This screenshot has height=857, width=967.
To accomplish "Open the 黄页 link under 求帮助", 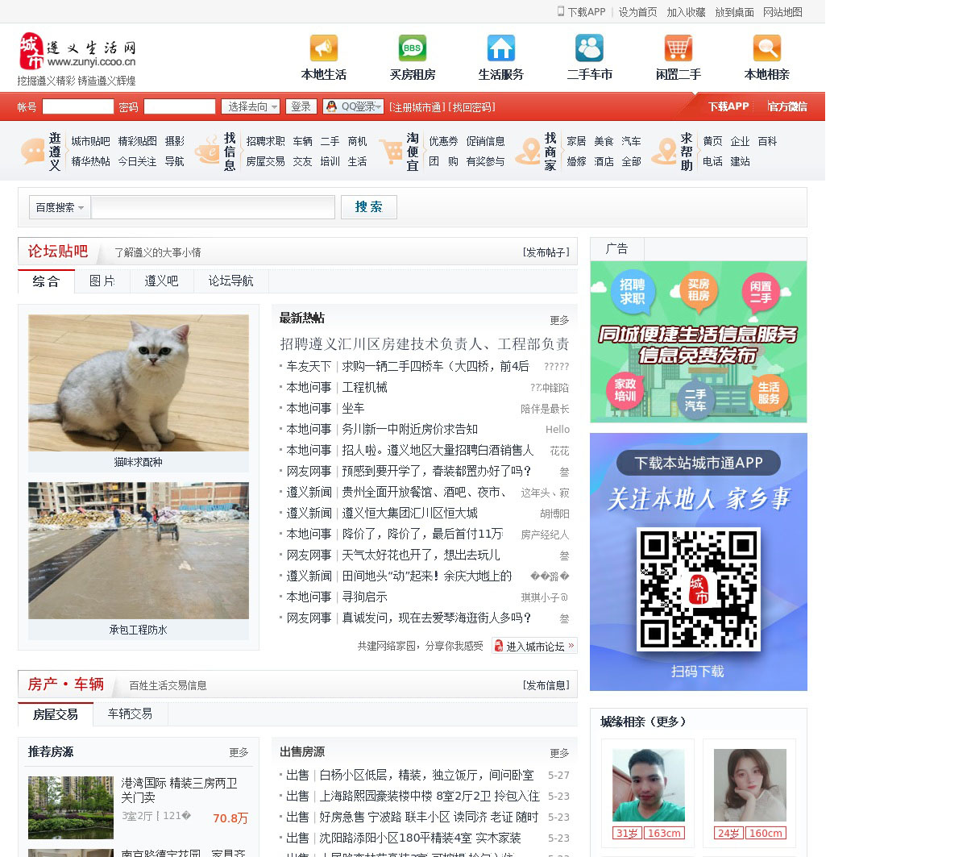I will click(x=712, y=141).
